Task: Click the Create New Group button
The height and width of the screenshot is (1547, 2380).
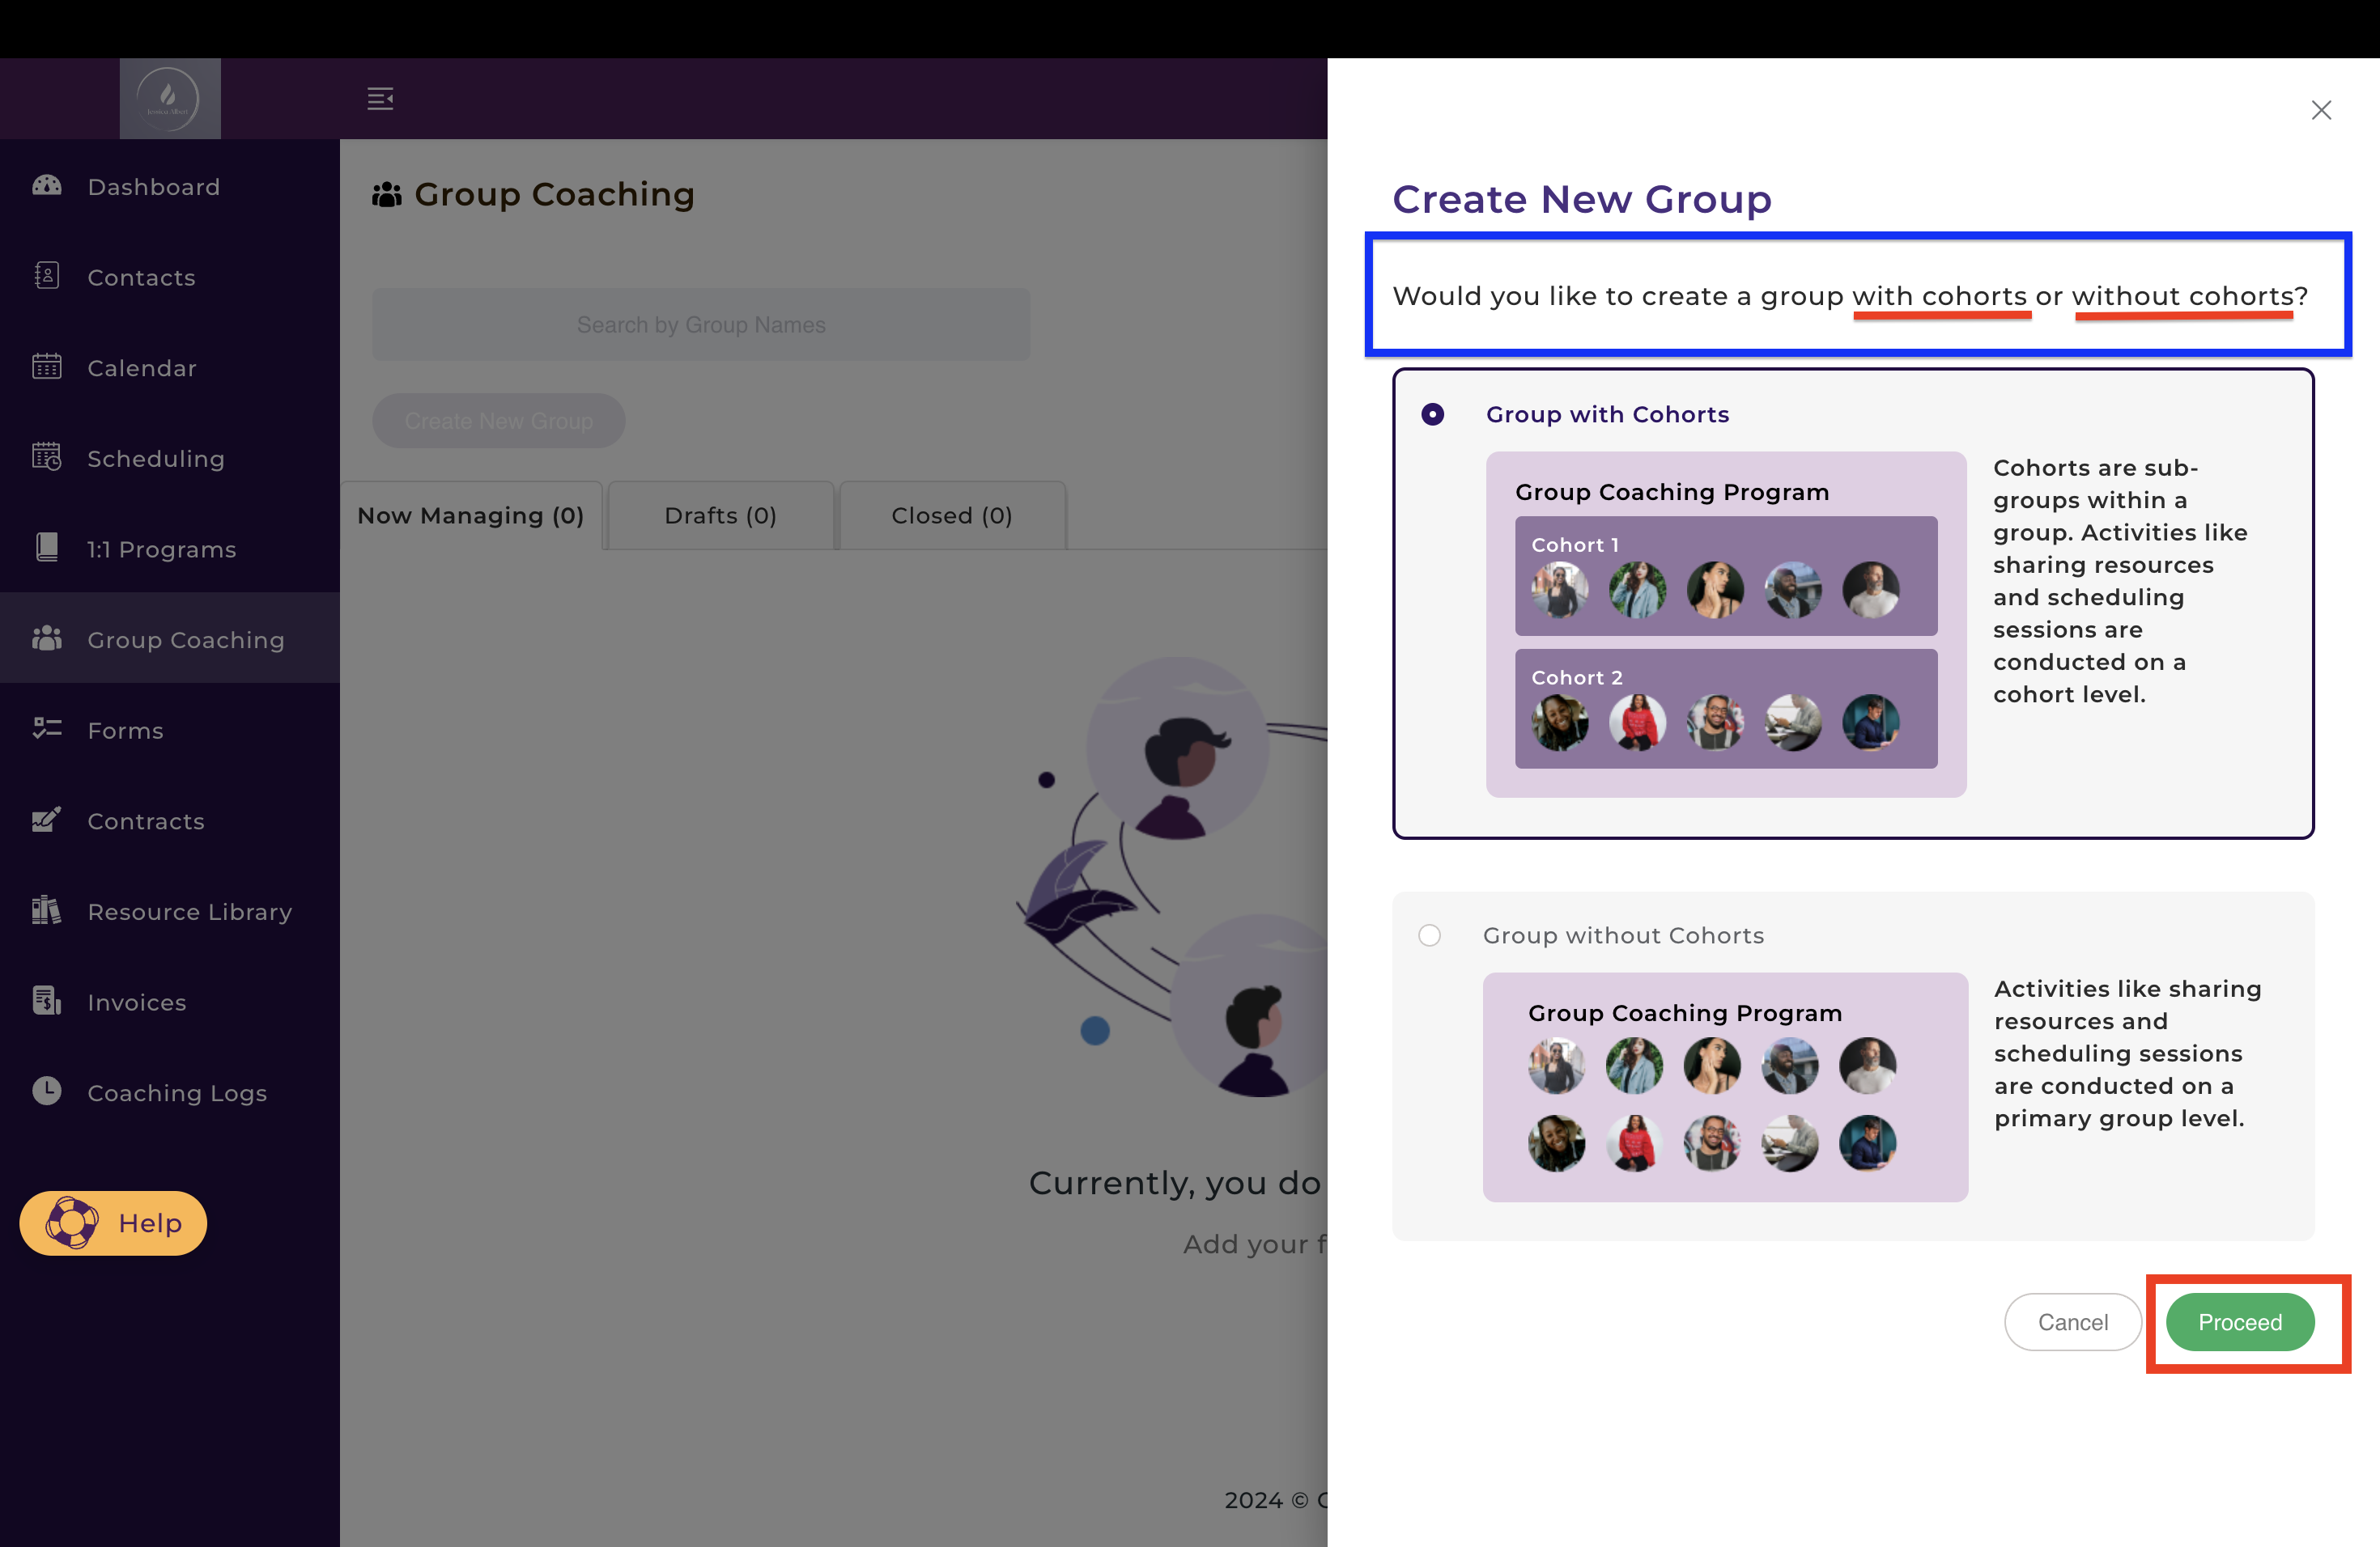Action: tap(499, 421)
